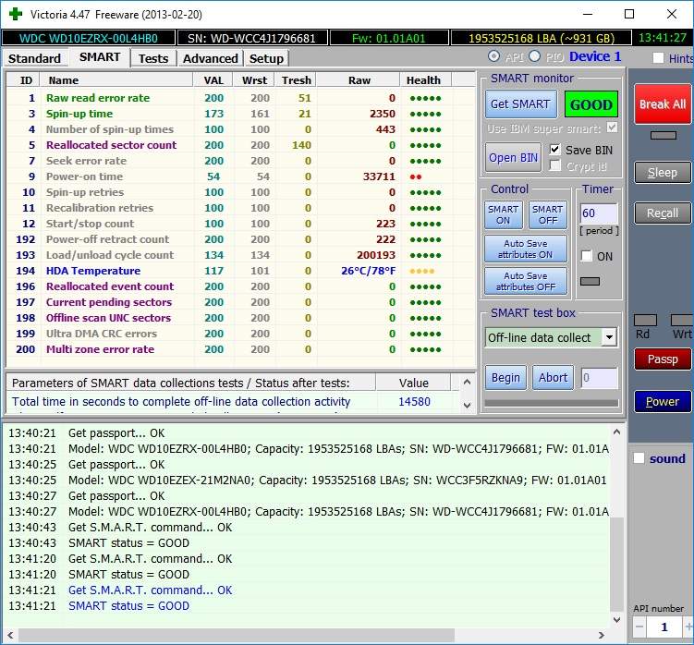This screenshot has width=694, height=645.
Task: Open the SMART tab
Action: (100, 57)
